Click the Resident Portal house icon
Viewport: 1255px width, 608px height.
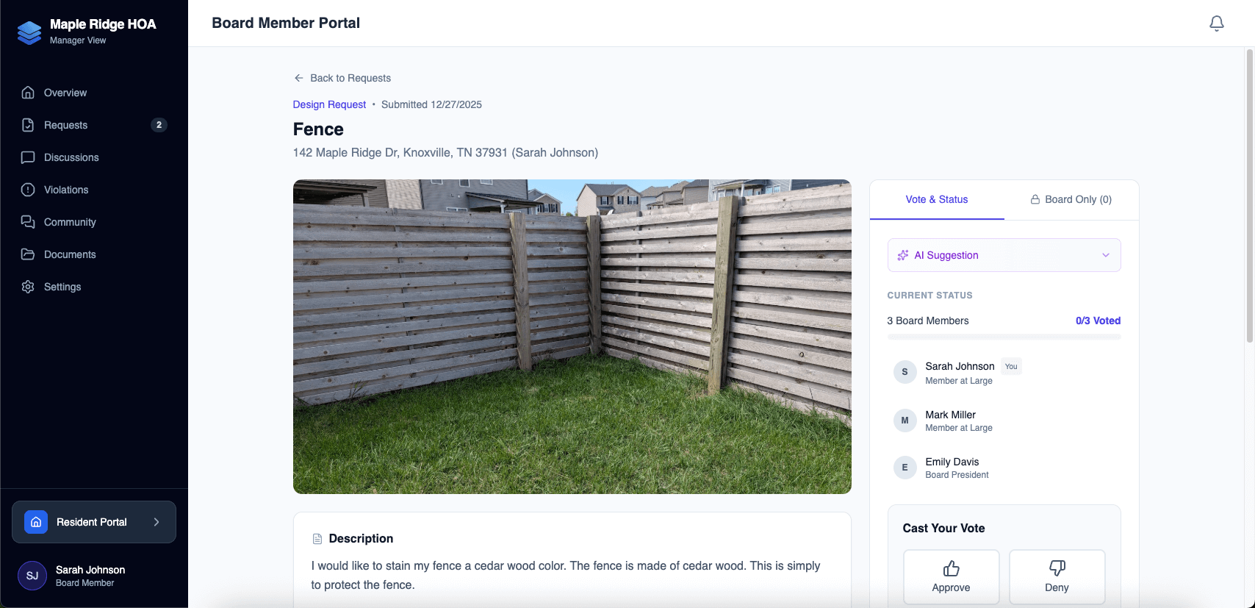36,522
